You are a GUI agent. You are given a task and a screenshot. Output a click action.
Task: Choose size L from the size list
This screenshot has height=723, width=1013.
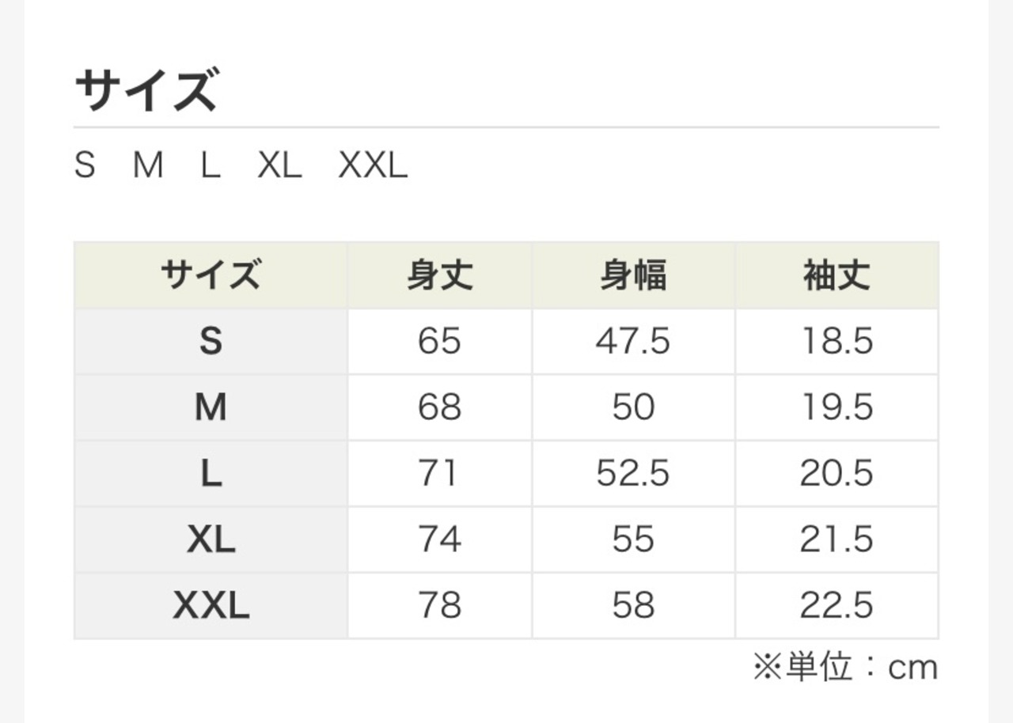210,166
